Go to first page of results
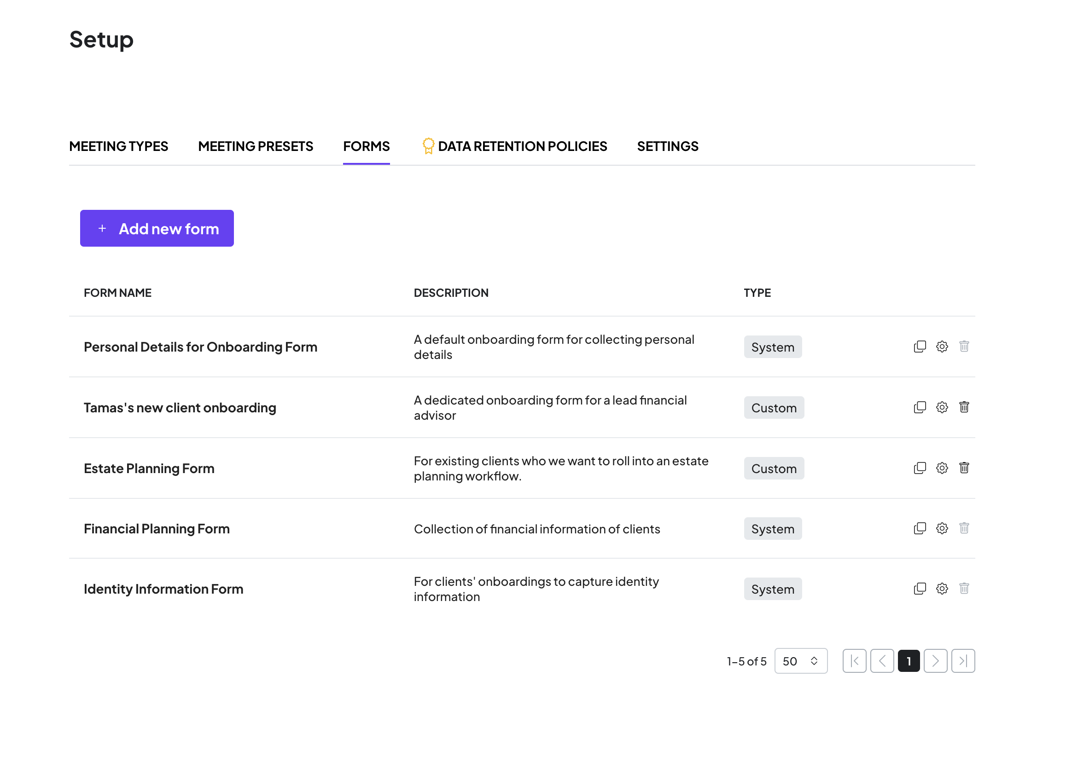The height and width of the screenshot is (763, 1072). (854, 661)
